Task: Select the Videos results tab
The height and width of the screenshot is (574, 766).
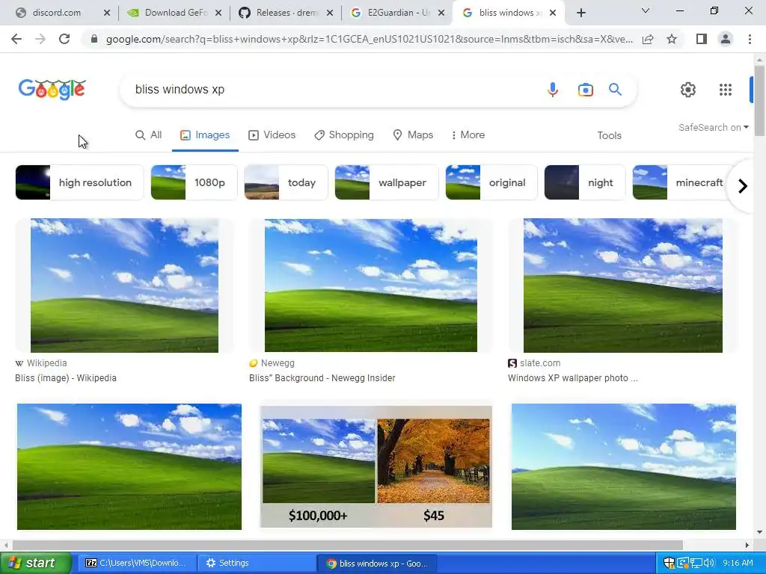Action: [272, 135]
